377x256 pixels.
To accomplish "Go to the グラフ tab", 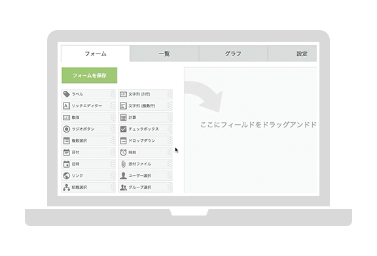I will 233,54.
